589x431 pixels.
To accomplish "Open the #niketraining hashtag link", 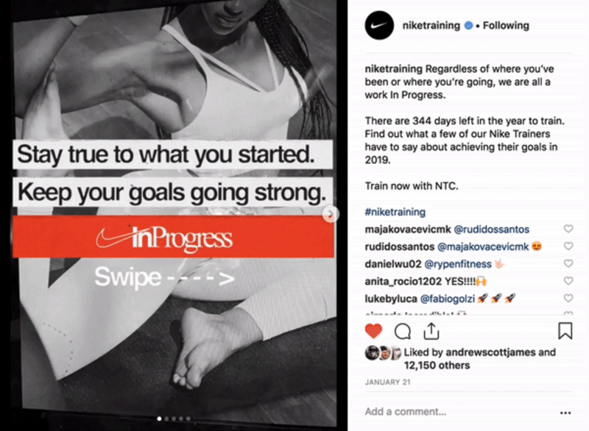I will tap(395, 212).
